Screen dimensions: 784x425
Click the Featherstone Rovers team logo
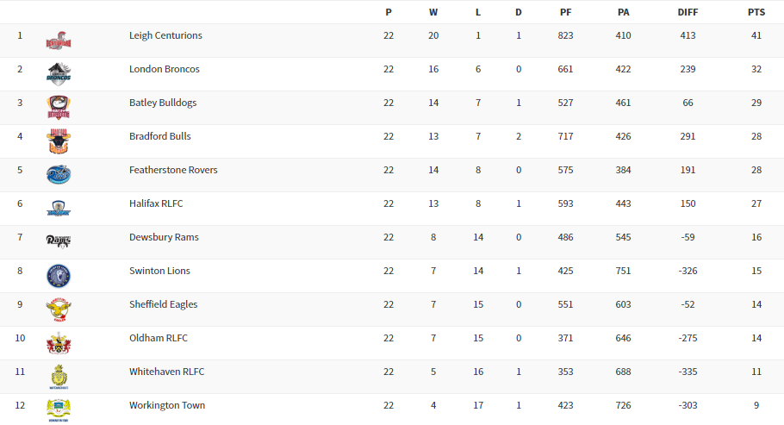point(59,174)
